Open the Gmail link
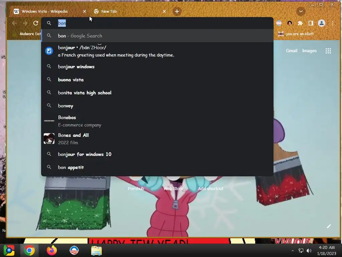Image resolution: width=342 pixels, height=257 pixels. pyautogui.click(x=292, y=51)
